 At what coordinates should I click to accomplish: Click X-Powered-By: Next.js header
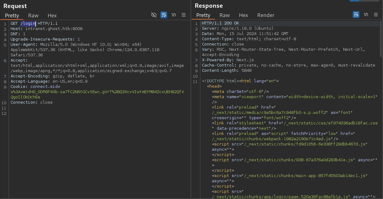[x=228, y=60]
